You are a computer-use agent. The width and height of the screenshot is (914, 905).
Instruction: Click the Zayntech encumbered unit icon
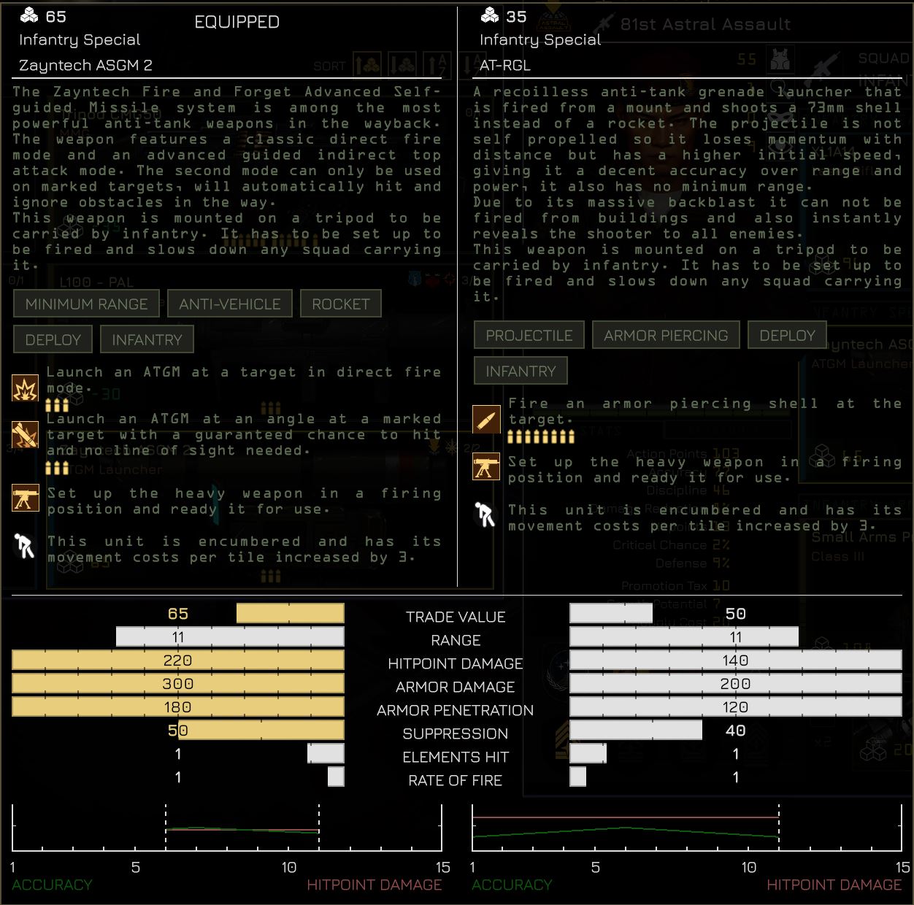26,545
